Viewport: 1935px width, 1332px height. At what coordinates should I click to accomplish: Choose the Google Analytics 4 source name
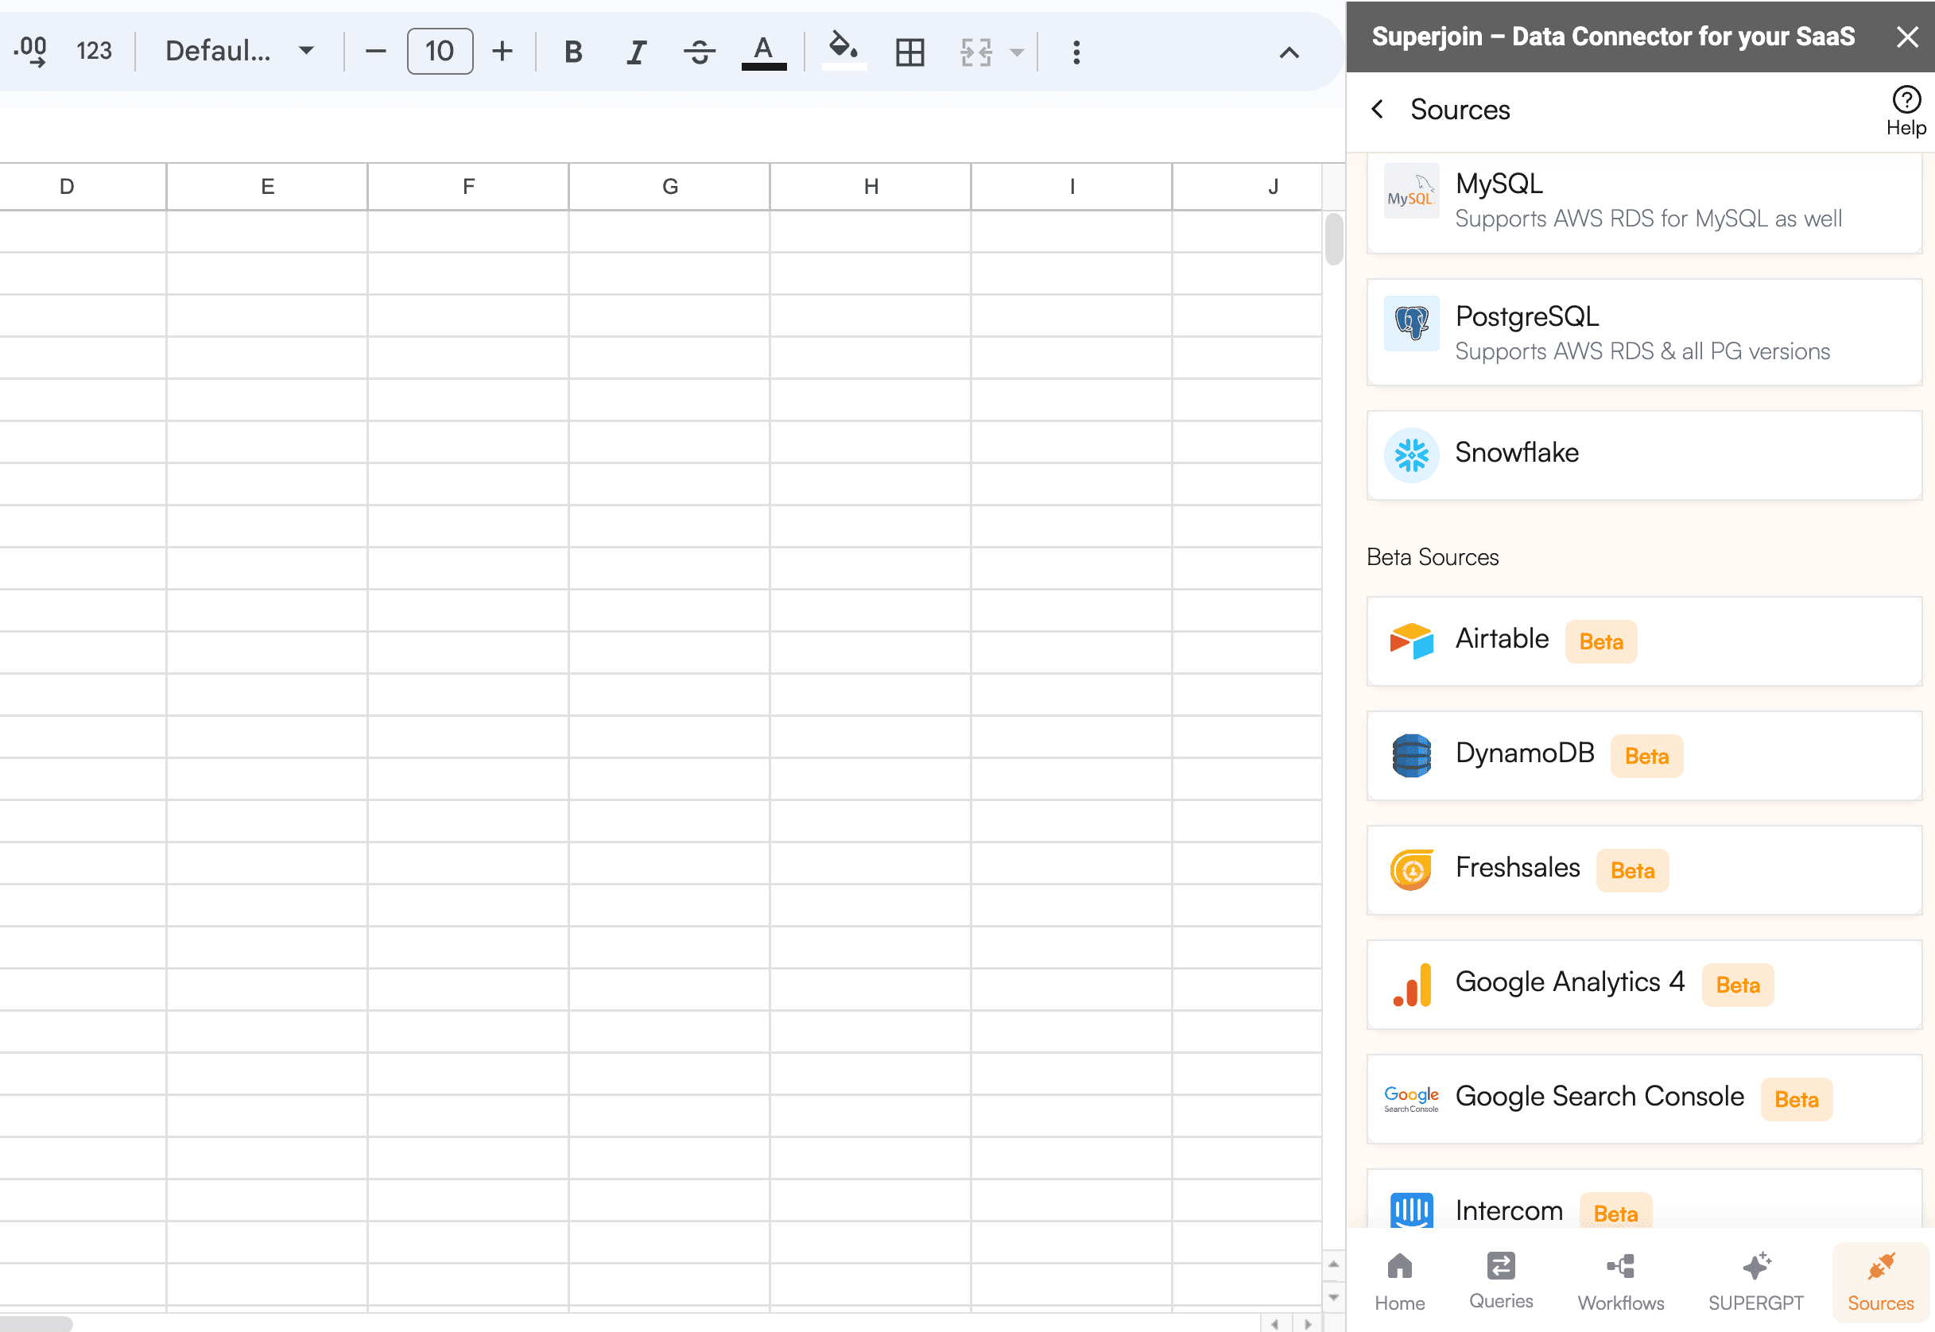pyautogui.click(x=1569, y=982)
